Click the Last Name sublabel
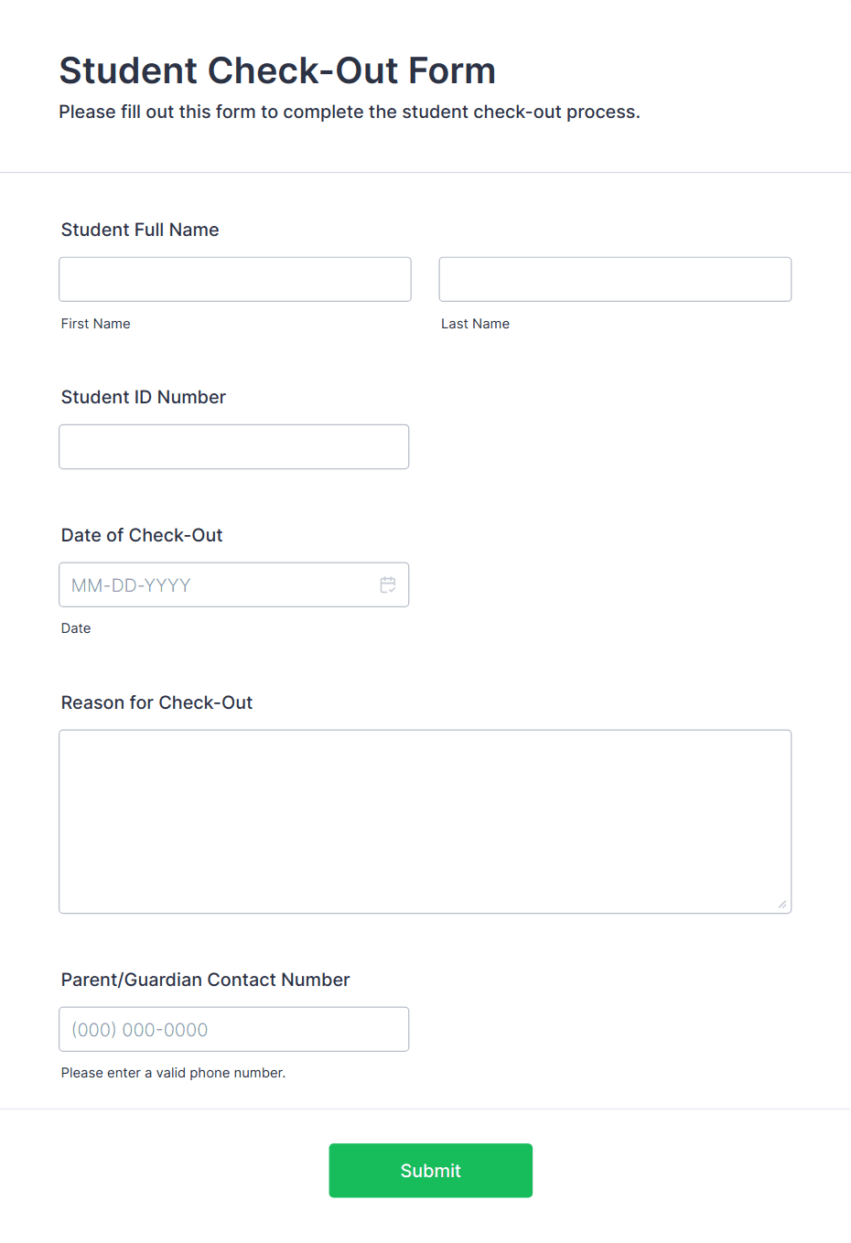851x1243 pixels. (x=475, y=323)
